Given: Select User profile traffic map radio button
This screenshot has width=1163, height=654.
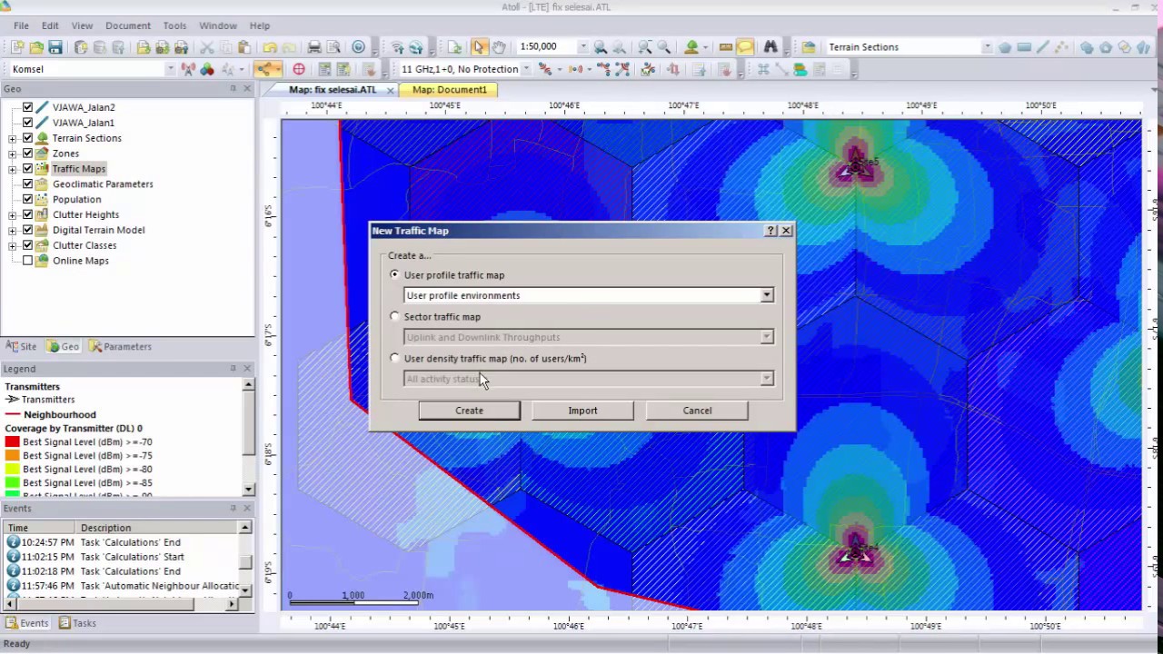Looking at the screenshot, I should tap(394, 274).
